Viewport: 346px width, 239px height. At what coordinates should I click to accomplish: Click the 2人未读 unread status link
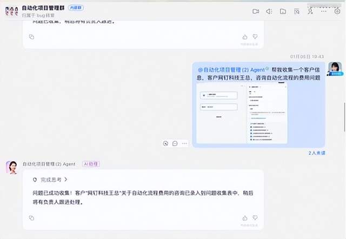click(317, 153)
